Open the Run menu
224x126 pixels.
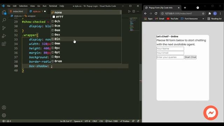[x=44, y=6]
